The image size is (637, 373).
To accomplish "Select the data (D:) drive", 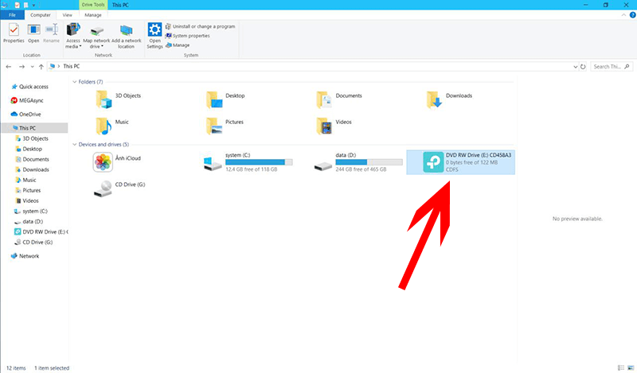I will [358, 162].
